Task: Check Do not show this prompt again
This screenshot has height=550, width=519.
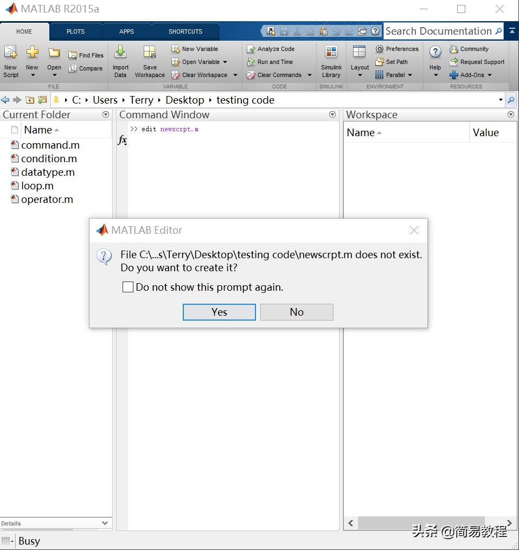Action: (x=128, y=287)
